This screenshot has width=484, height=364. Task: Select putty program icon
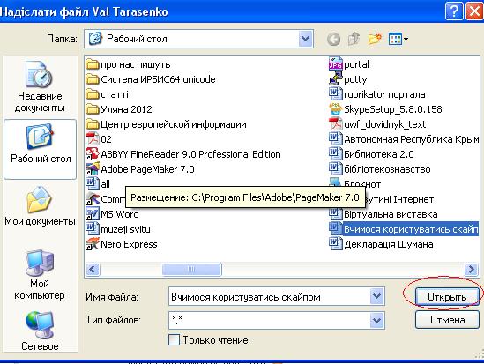click(336, 79)
